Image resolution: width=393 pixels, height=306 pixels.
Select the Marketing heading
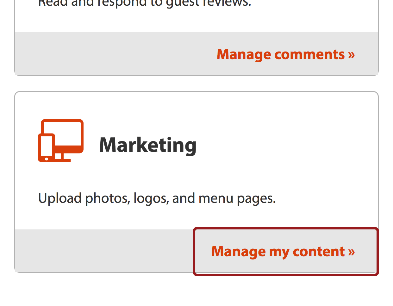pyautogui.click(x=148, y=145)
